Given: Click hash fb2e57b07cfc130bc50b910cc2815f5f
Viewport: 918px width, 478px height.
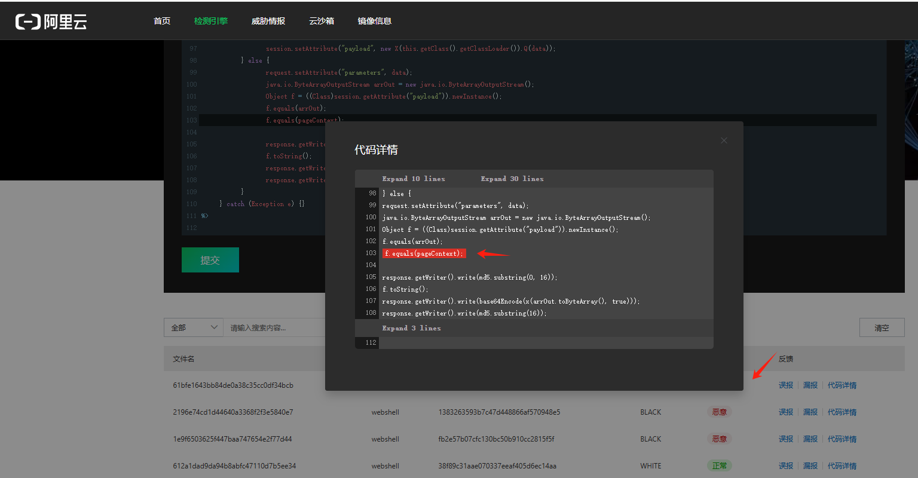Looking at the screenshot, I should click(x=496, y=439).
